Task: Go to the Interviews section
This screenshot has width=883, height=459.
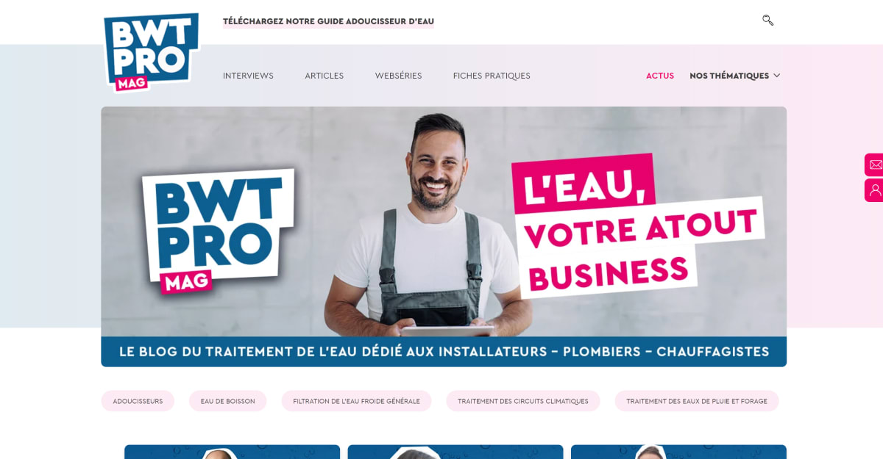Action: (x=248, y=76)
